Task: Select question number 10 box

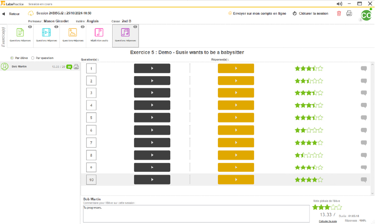Action: [91, 180]
